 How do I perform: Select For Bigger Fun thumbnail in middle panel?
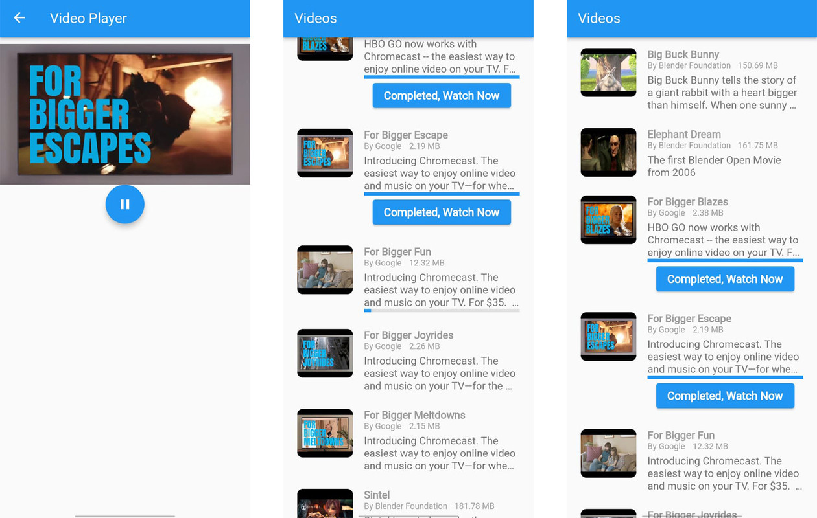coord(325,270)
